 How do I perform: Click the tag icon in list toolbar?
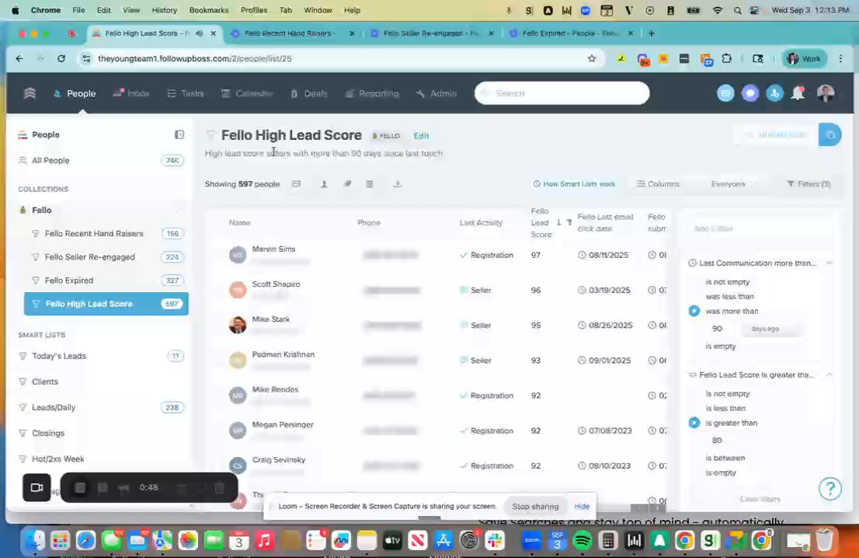pyautogui.click(x=347, y=184)
